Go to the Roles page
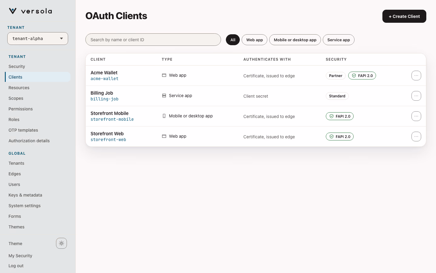The width and height of the screenshot is (436, 273). click(x=38, y=120)
